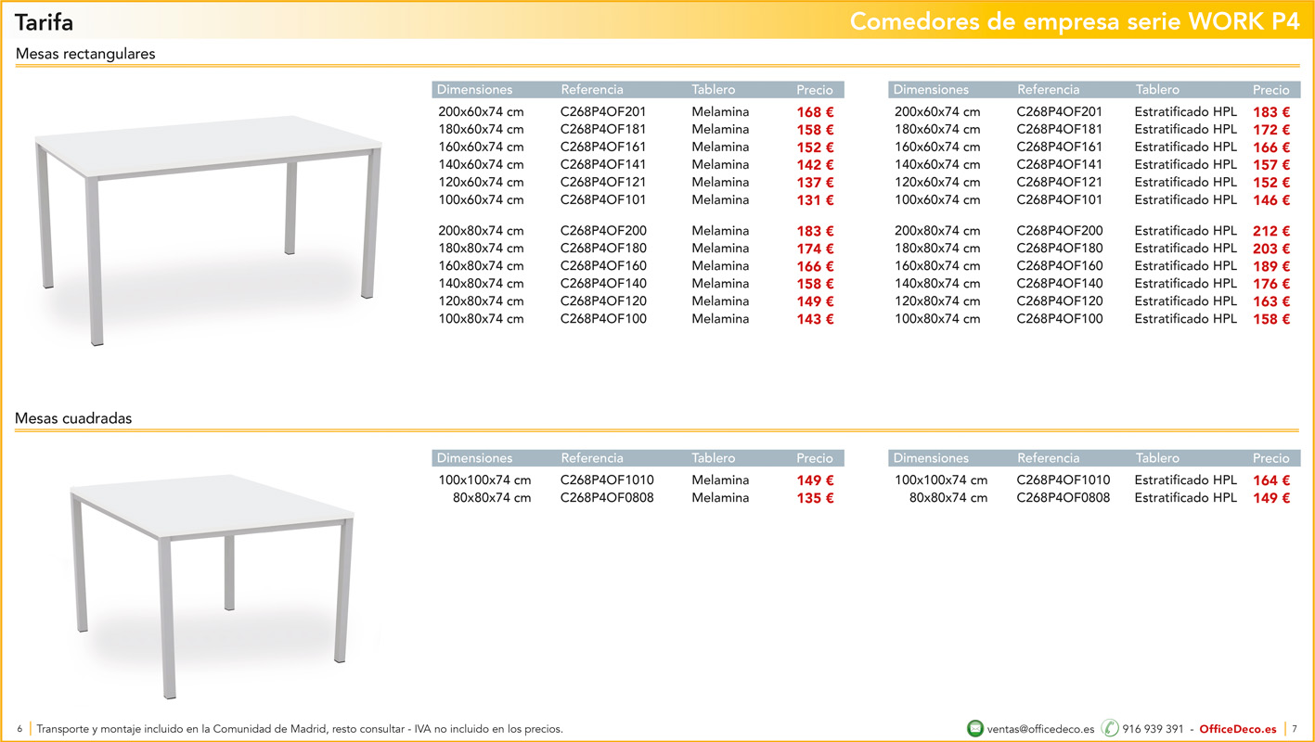
Task: Click page number 7 in footer
Action: (1295, 729)
